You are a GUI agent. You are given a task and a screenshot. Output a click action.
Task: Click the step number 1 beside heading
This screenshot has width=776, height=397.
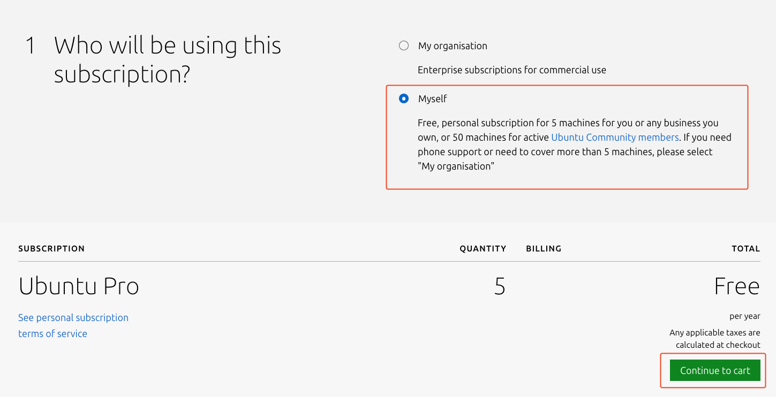click(31, 46)
